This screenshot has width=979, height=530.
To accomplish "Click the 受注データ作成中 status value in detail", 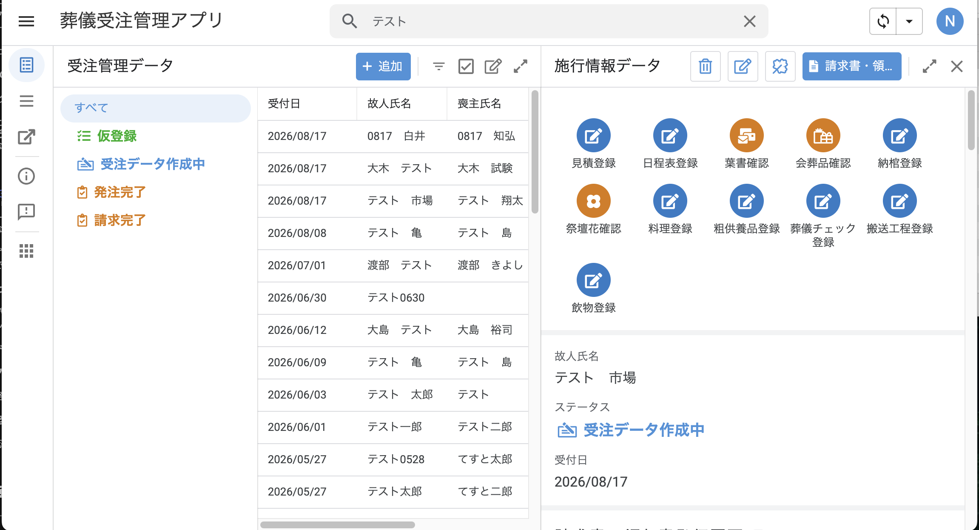I will tap(630, 430).
